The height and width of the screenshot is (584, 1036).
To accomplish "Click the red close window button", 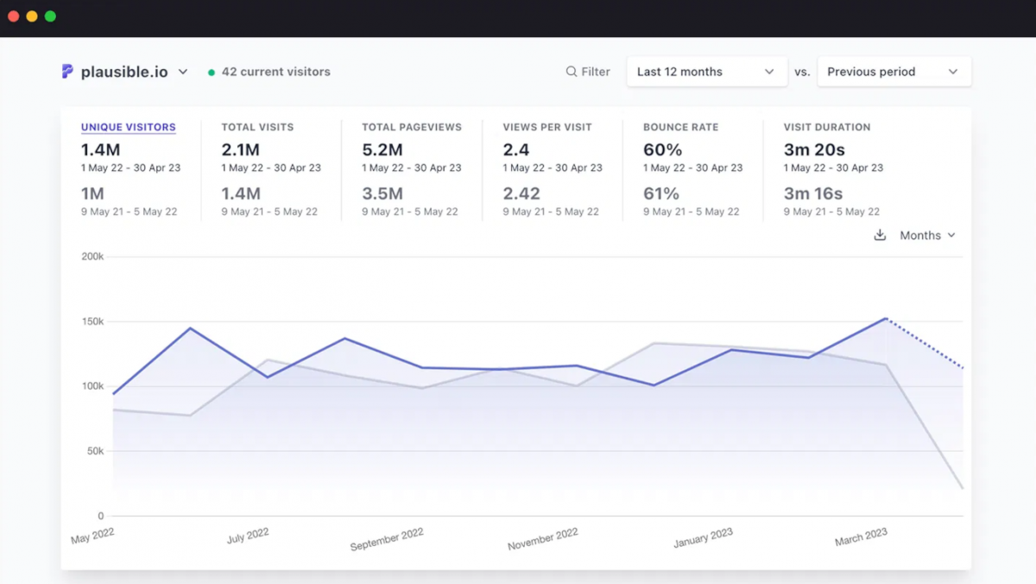I will coord(13,16).
